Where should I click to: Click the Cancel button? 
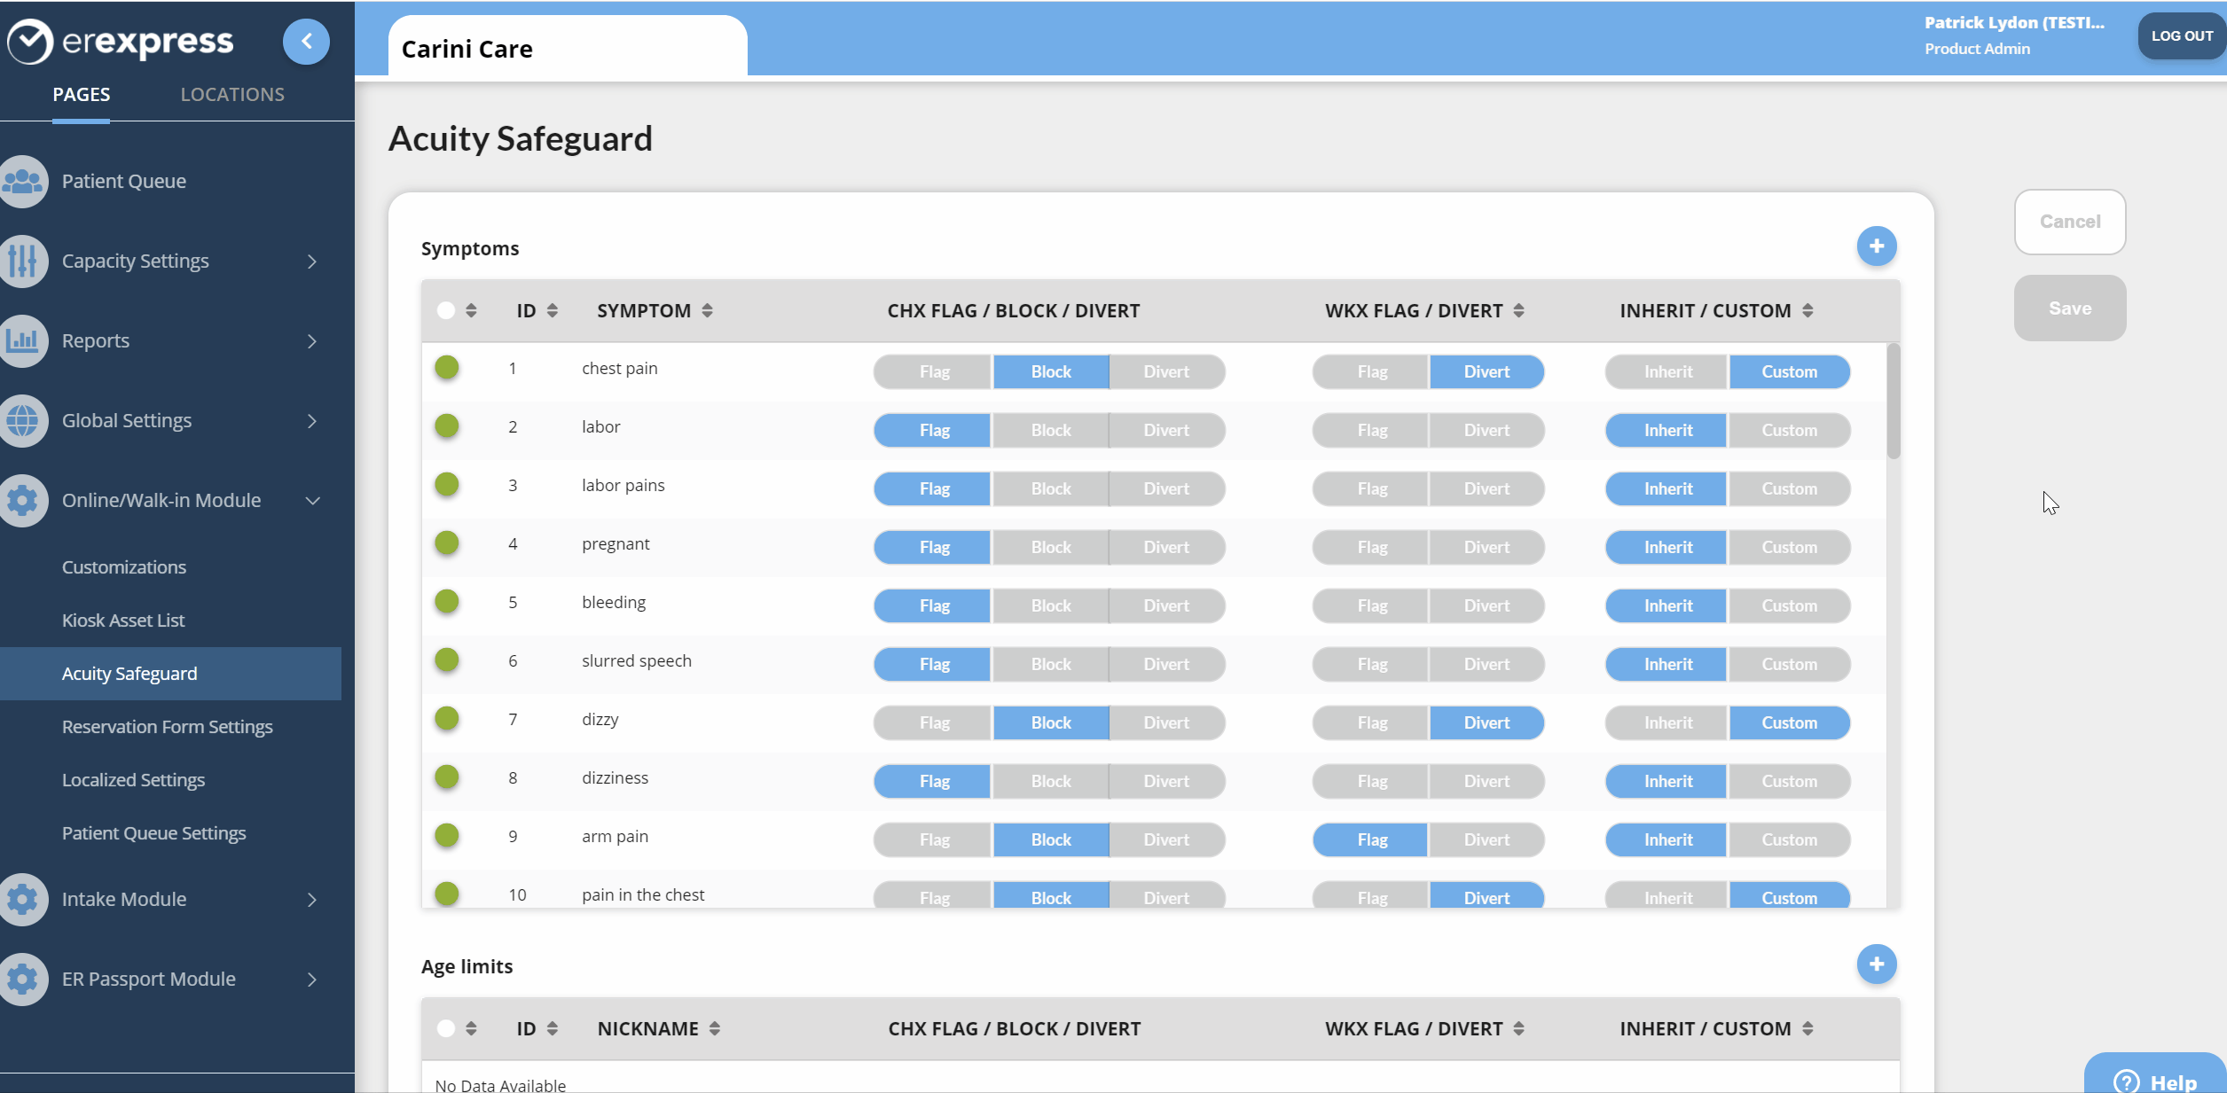(2069, 222)
